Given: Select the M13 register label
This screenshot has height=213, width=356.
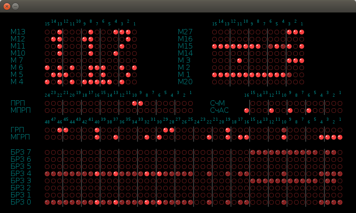Looking at the screenshot, I should click(18, 32).
